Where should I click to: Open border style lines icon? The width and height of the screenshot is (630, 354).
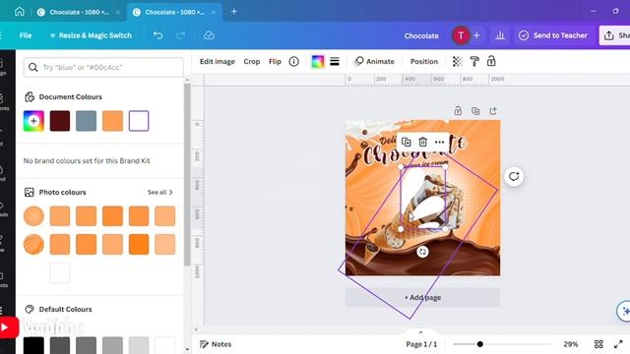(x=335, y=61)
